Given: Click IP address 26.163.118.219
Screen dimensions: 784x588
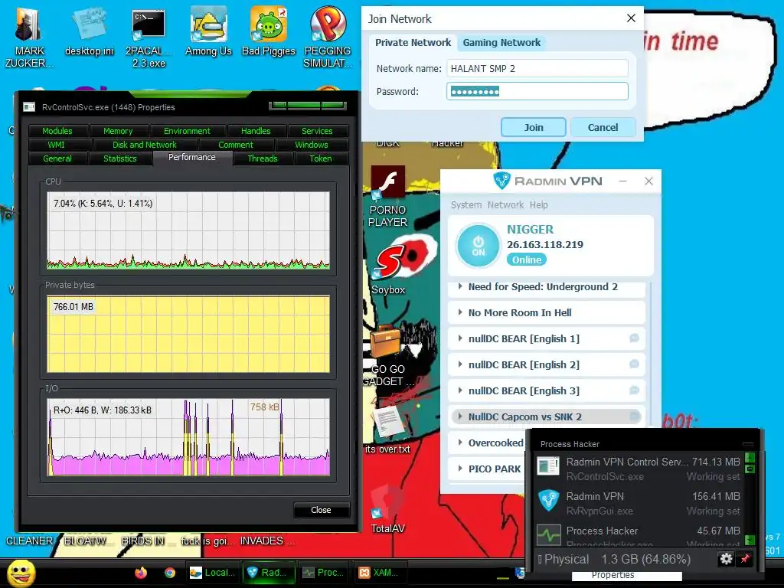Looking at the screenshot, I should coord(545,244).
